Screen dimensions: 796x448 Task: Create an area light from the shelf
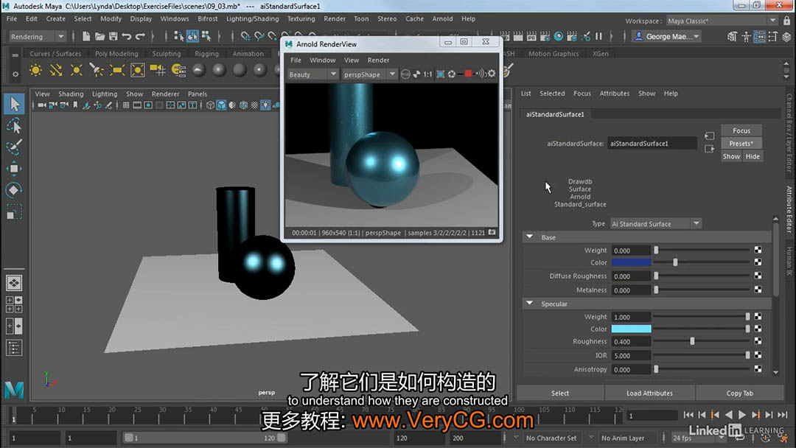(x=116, y=70)
